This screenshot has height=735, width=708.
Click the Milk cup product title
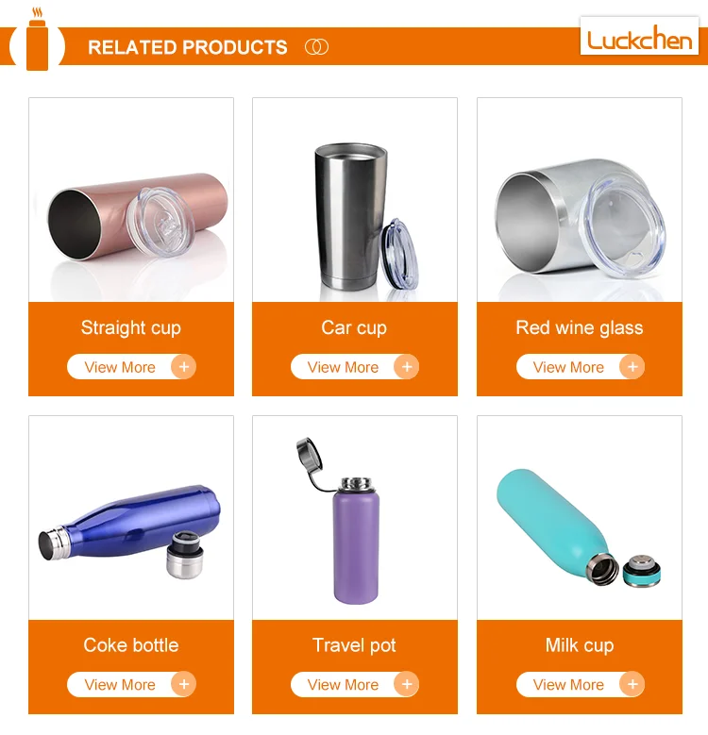[x=580, y=645]
